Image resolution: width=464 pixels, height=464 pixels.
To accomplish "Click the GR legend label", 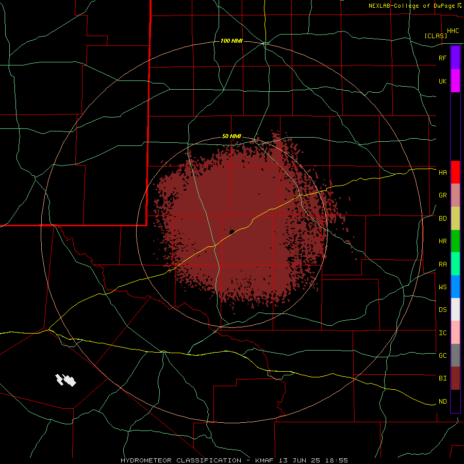I will (442, 195).
